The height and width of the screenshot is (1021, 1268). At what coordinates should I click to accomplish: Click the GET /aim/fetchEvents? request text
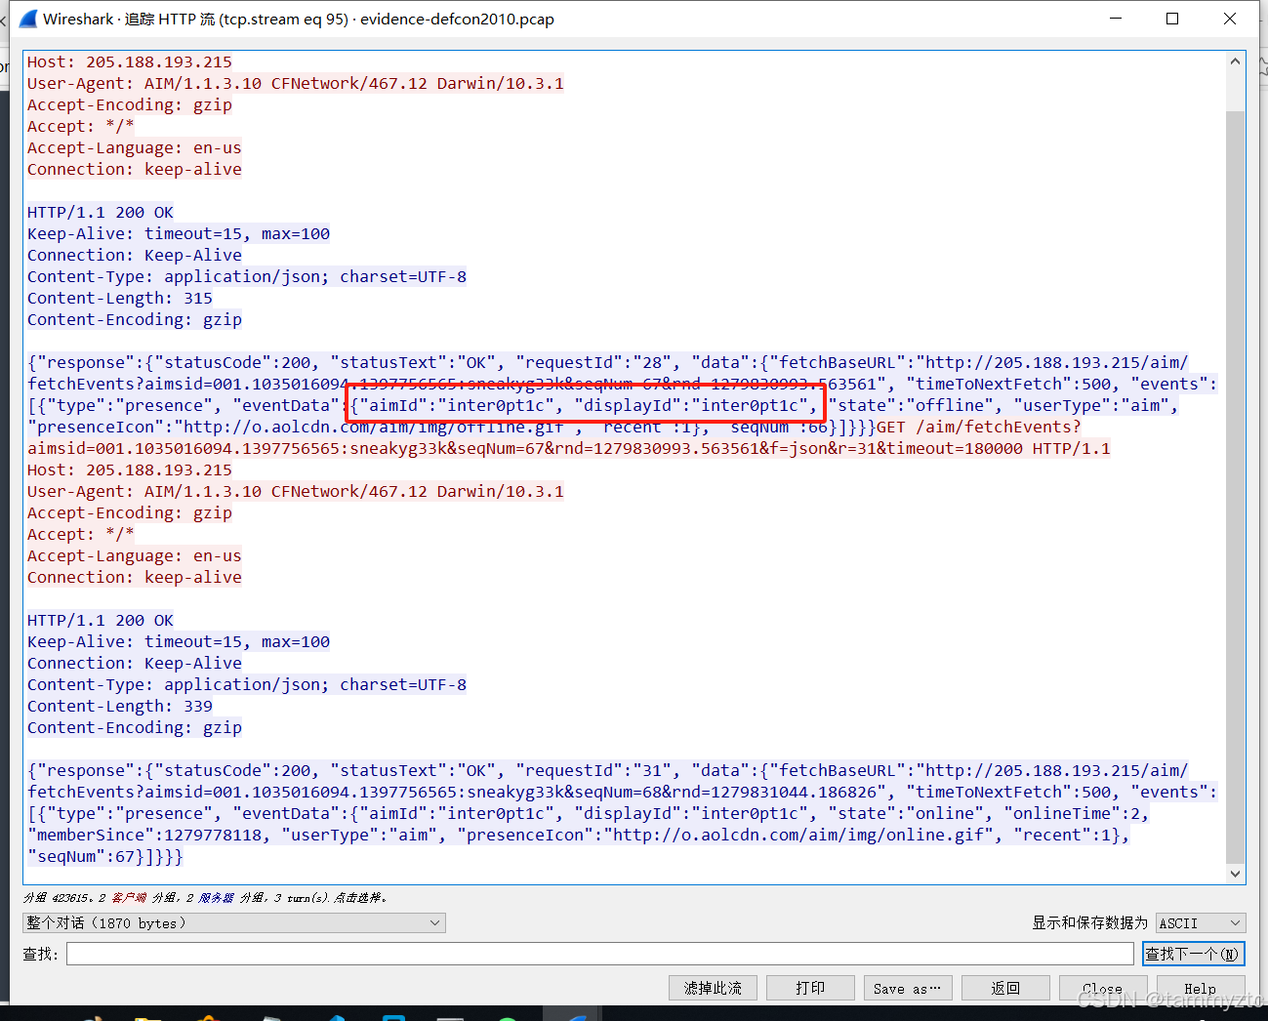pos(979,427)
